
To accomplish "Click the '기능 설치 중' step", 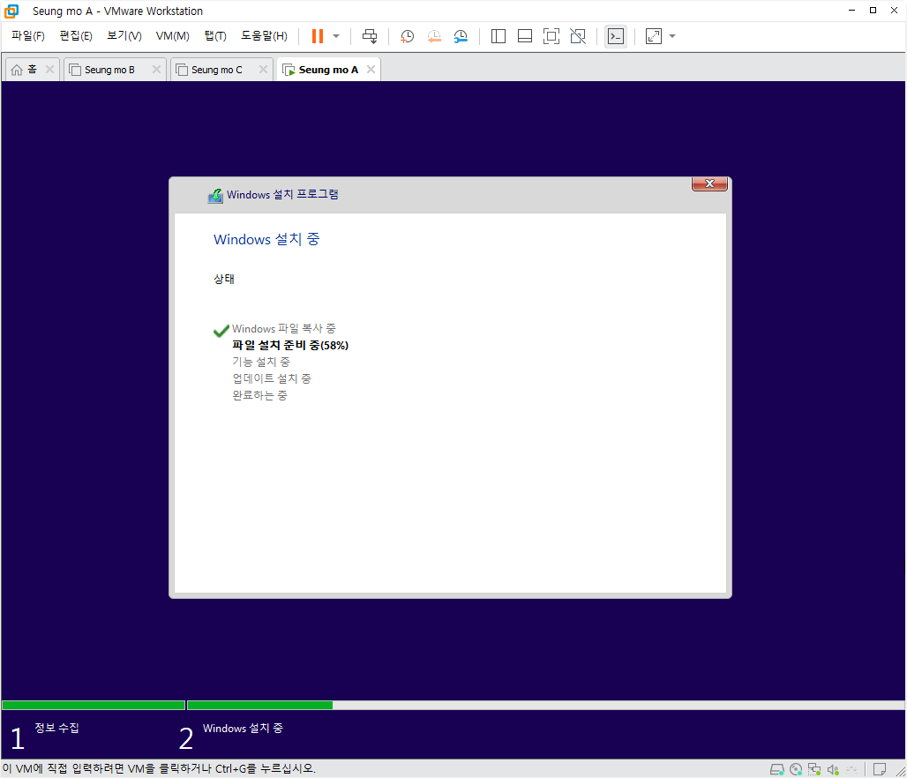I will (x=261, y=363).
